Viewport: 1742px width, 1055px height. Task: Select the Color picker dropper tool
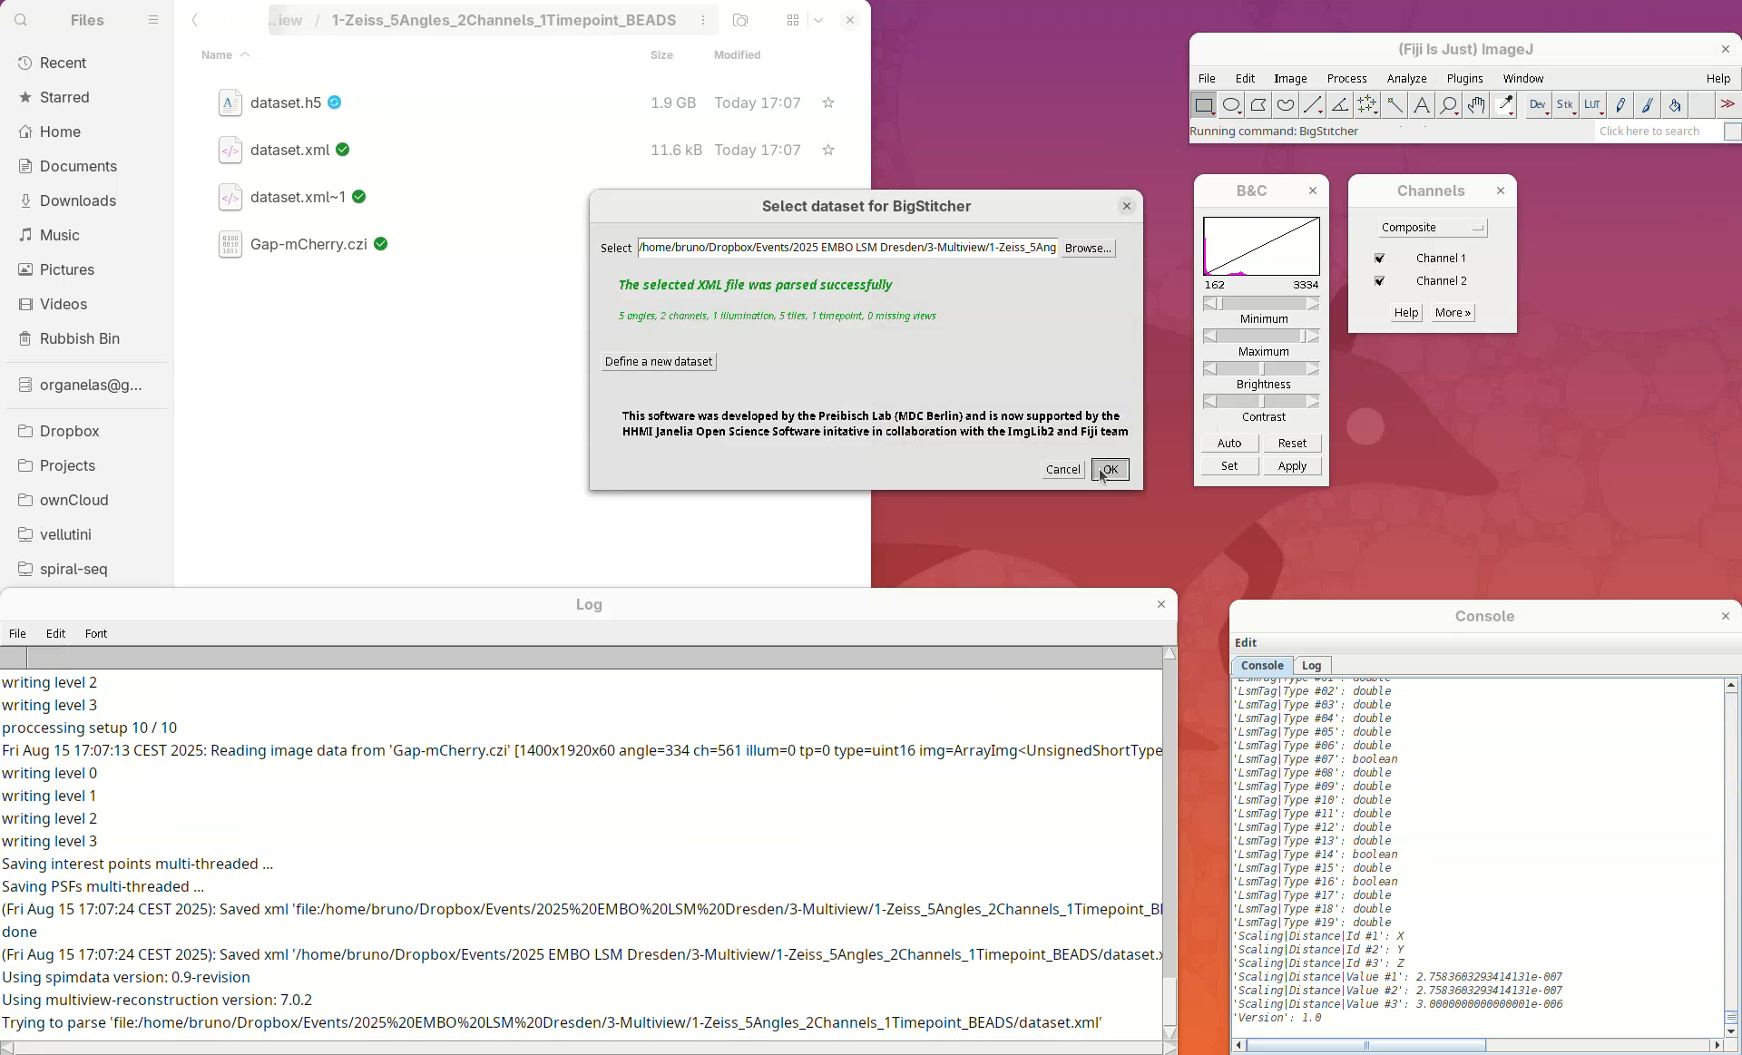point(1504,105)
